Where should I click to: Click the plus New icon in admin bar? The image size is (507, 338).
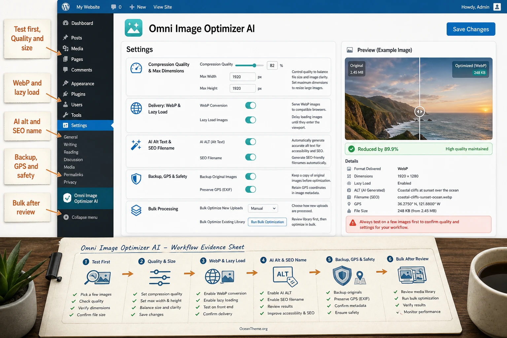tap(132, 7)
